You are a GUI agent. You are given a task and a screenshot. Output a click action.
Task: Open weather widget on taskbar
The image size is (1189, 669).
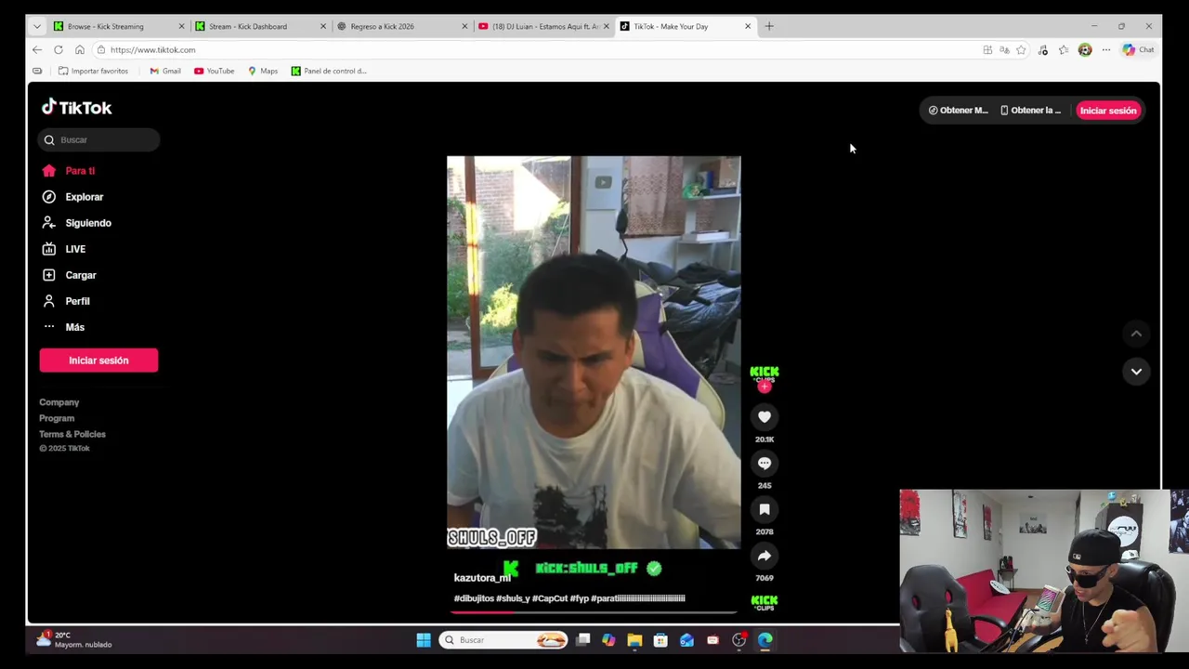coord(74,639)
